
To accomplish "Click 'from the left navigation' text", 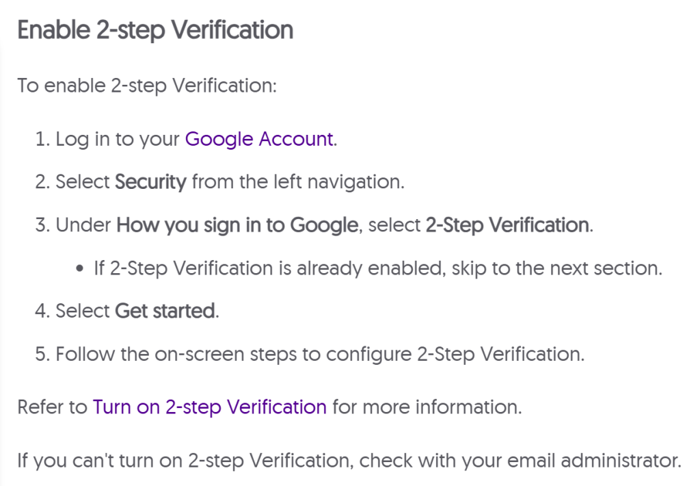I will 298,182.
